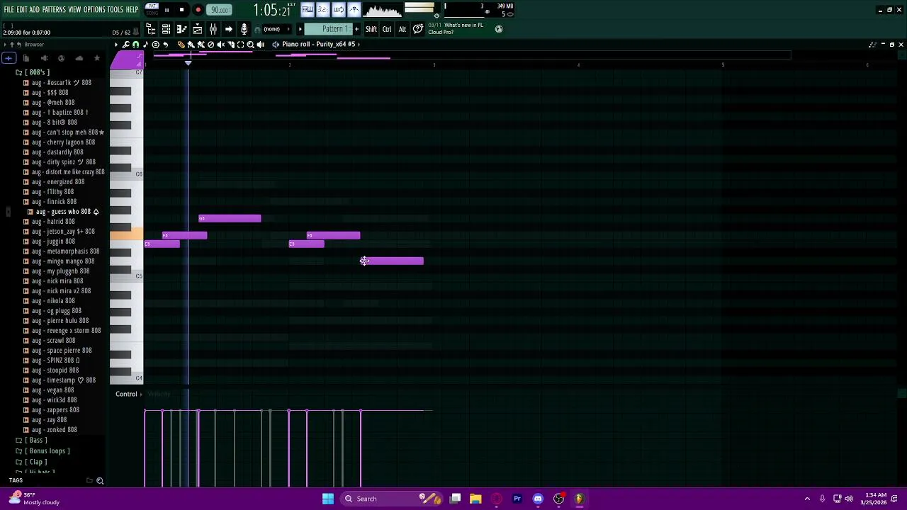Select the Delete tool in piano roll
Screen dimensions: 907x510
coord(210,44)
